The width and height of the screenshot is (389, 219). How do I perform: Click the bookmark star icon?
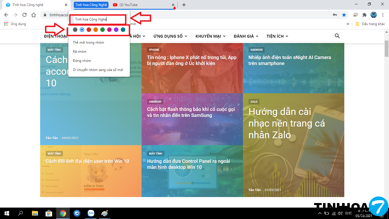coord(344,15)
